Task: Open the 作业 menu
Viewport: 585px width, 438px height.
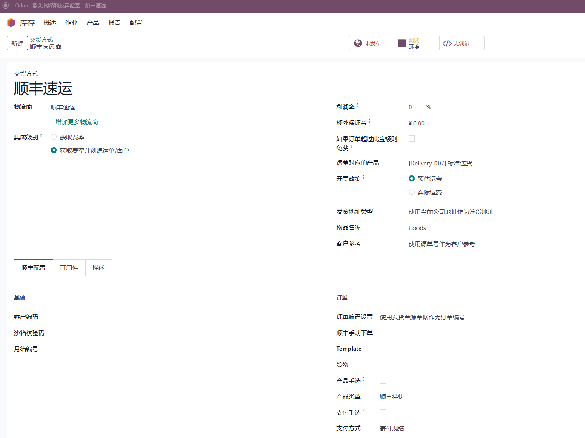Action: (x=71, y=23)
